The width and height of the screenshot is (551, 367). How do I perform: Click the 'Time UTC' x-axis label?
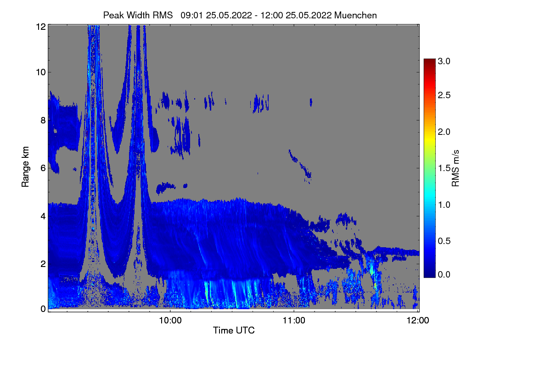tap(234, 330)
